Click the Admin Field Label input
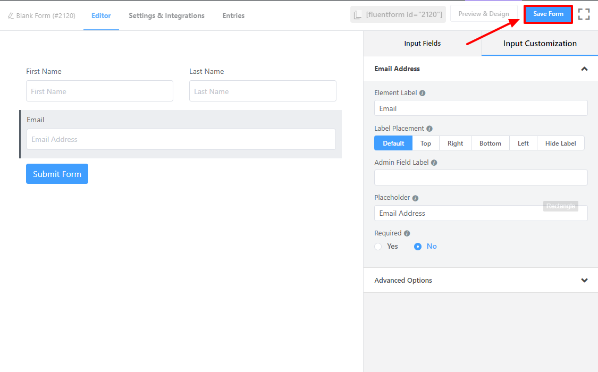This screenshot has width=598, height=372. (x=481, y=177)
